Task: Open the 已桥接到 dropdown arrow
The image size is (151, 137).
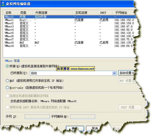Action: click(x=114, y=73)
